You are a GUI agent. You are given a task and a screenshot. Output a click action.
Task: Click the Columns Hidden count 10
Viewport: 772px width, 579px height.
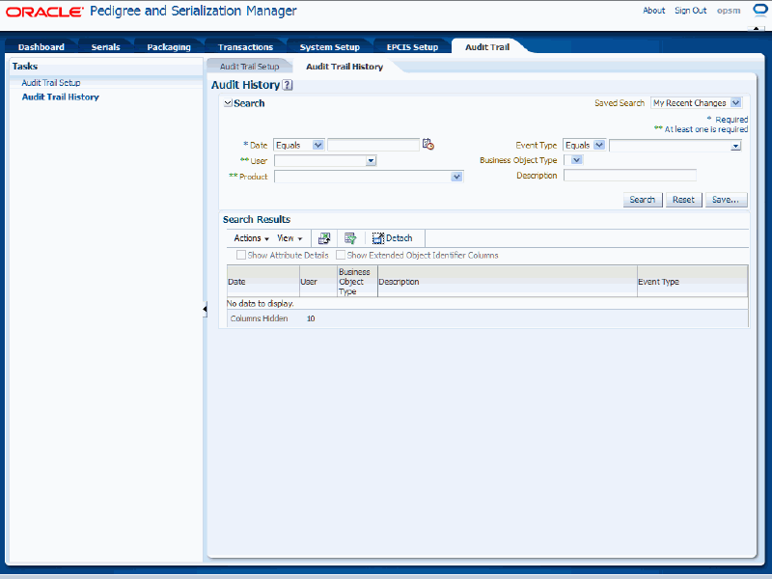(x=311, y=318)
